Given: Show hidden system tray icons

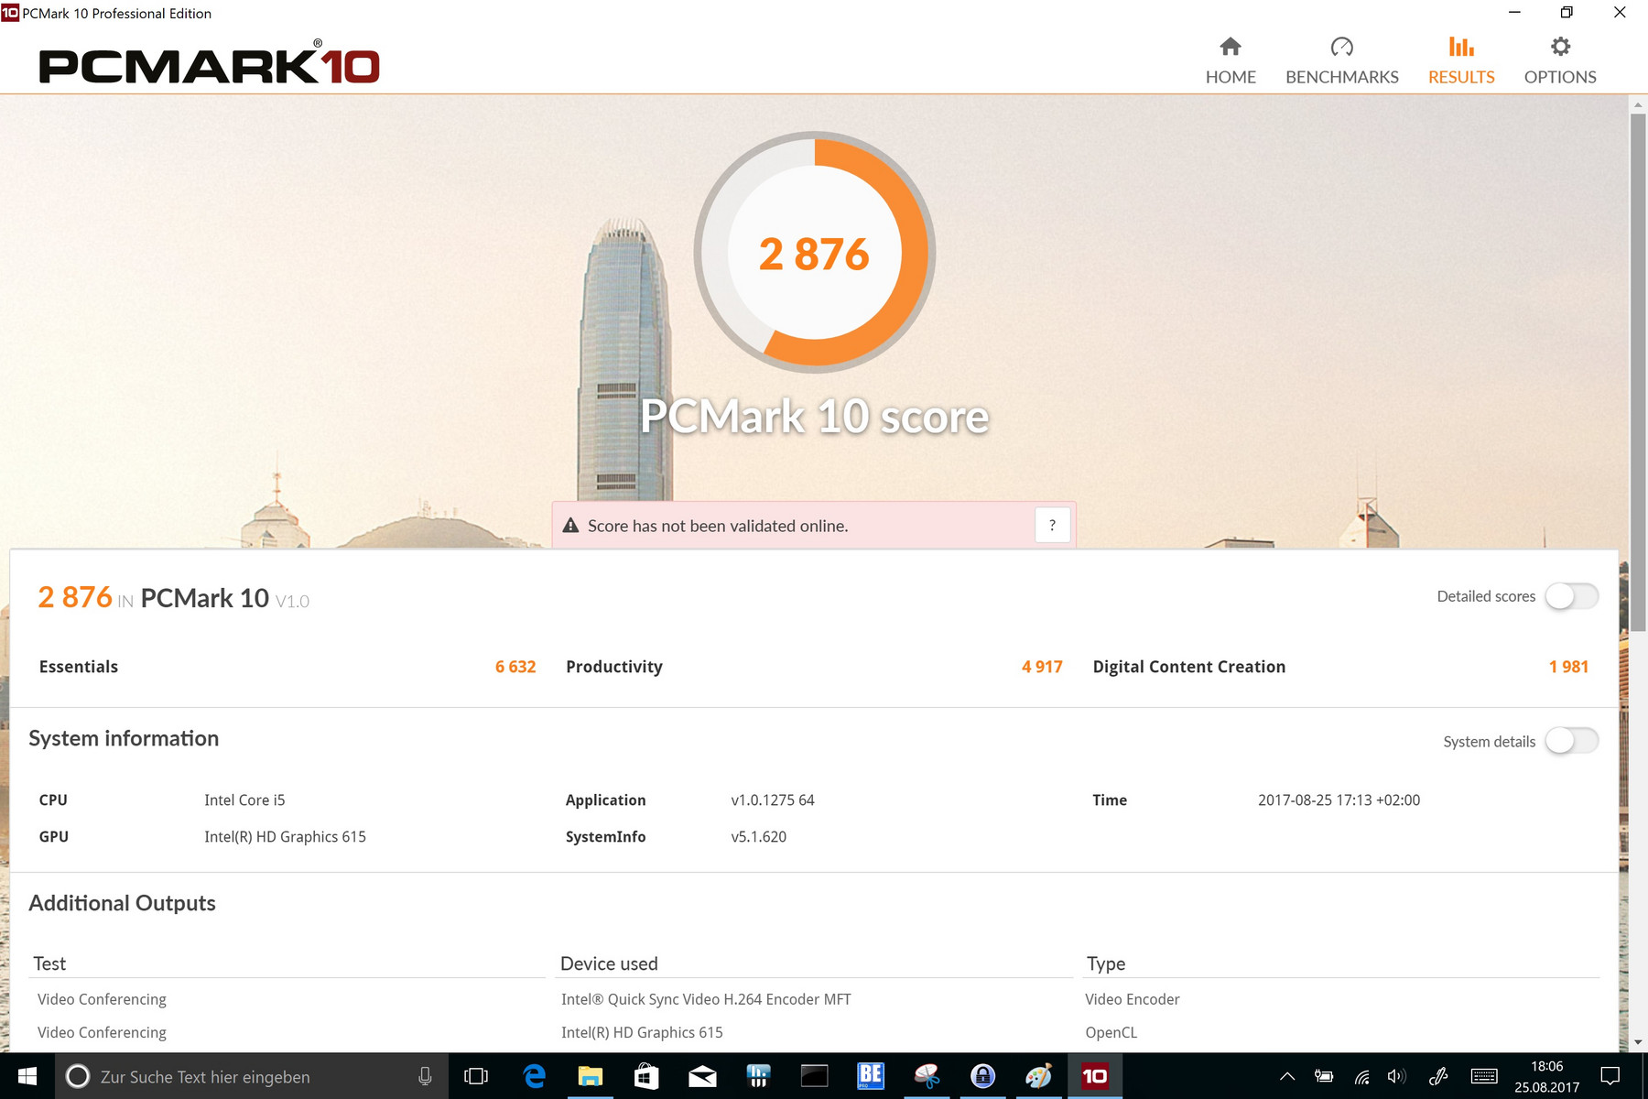Looking at the screenshot, I should point(1287,1076).
